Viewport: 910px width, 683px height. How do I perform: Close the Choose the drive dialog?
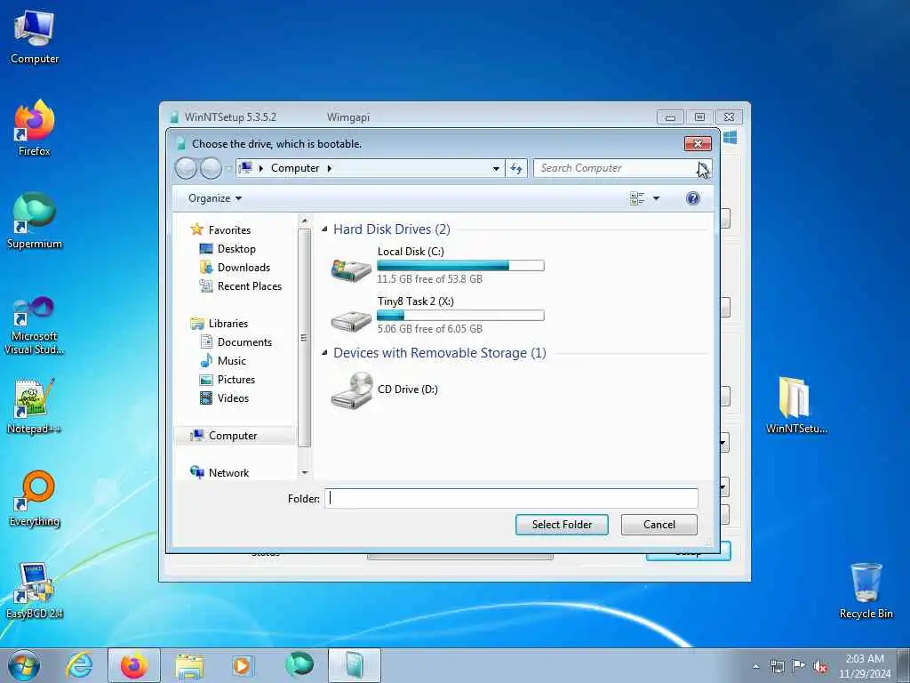pyautogui.click(x=698, y=143)
